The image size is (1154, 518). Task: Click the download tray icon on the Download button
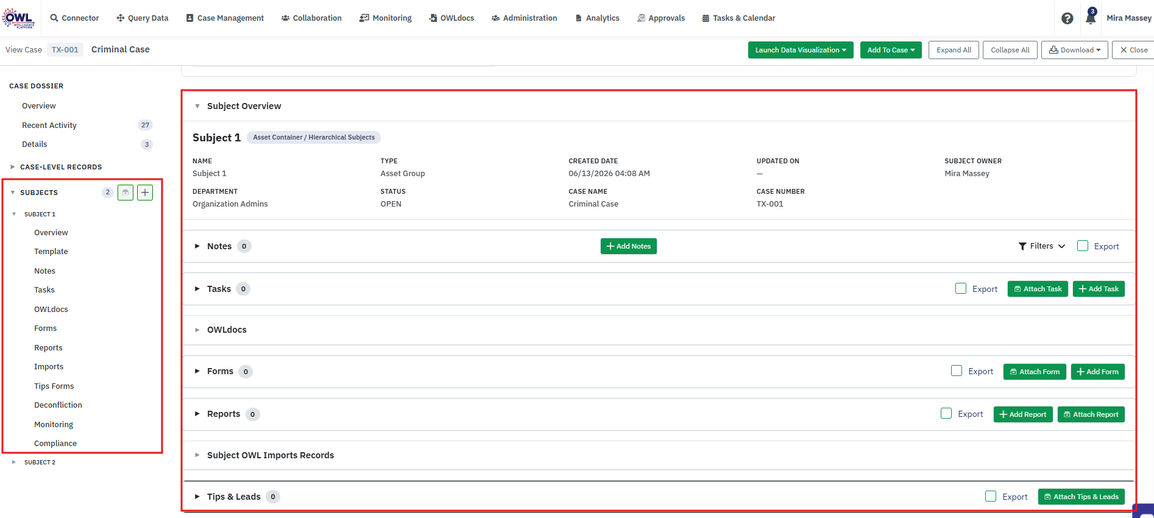1053,50
